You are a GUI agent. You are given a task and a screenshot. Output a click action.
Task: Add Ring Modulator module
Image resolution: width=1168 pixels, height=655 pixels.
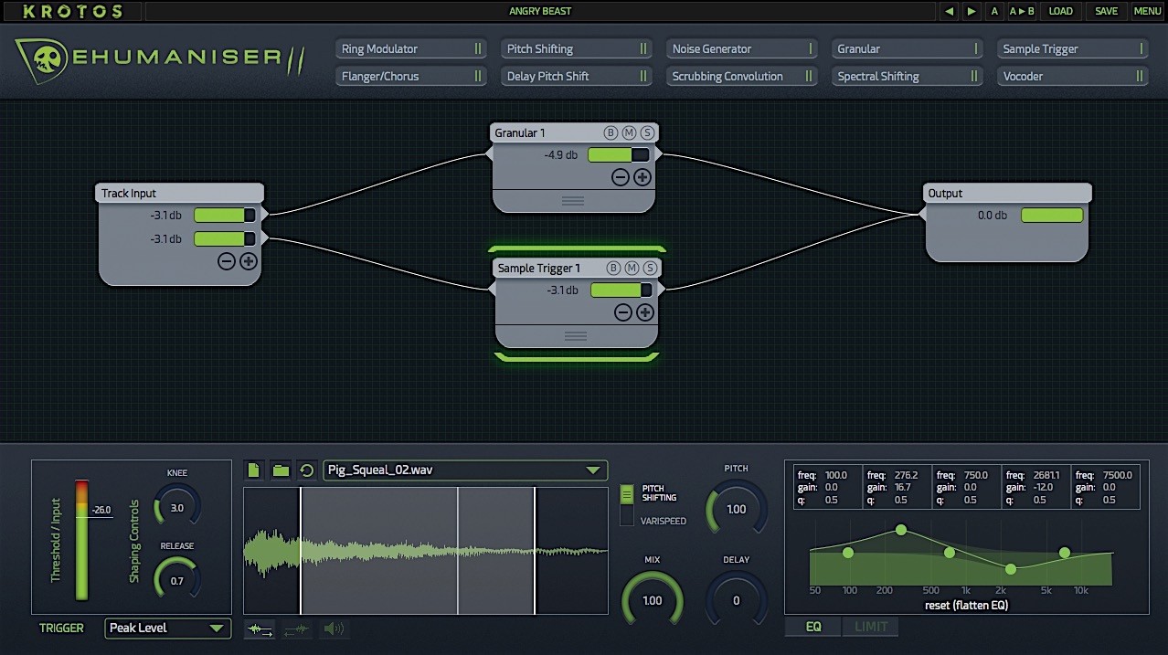[x=411, y=49]
